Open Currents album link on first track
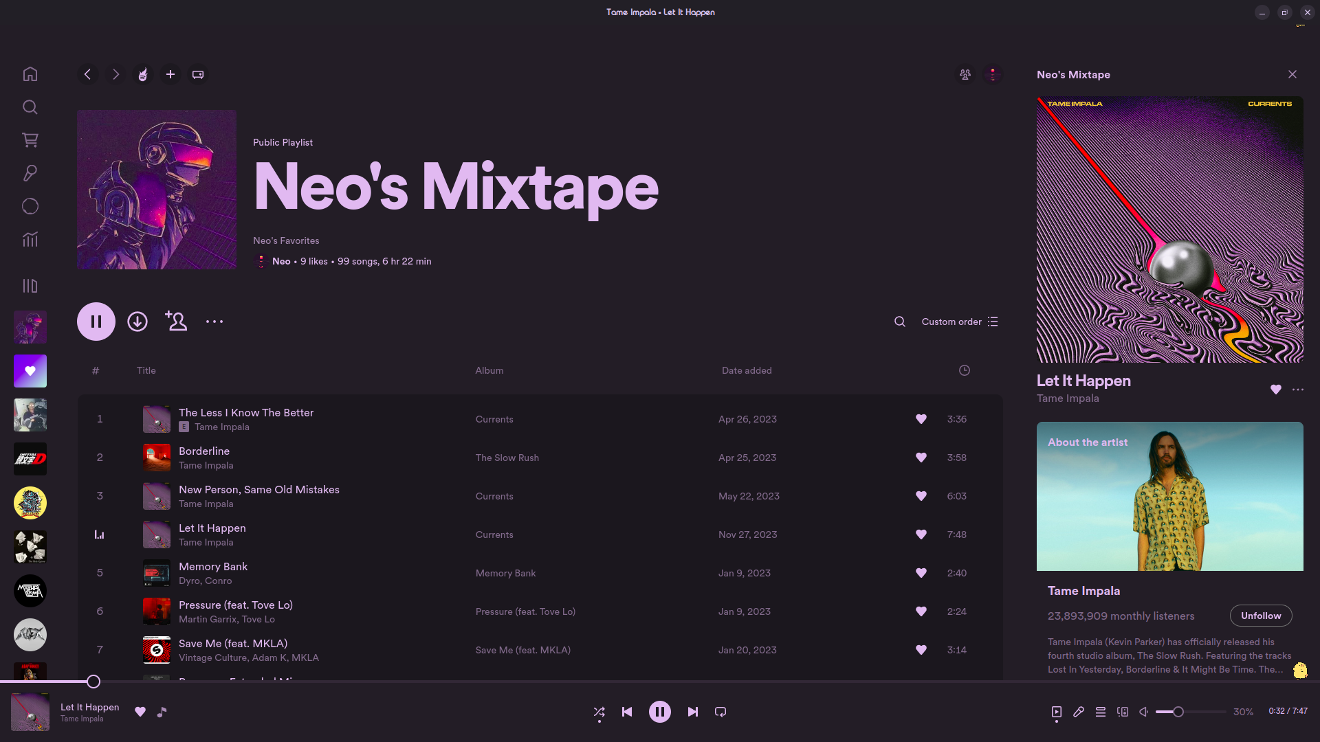This screenshot has height=742, width=1320. point(494,419)
